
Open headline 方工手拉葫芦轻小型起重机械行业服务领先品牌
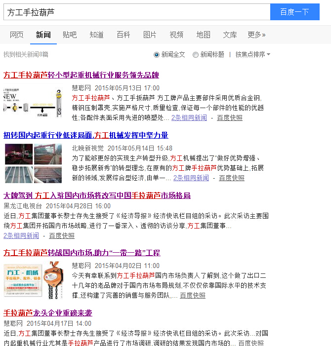tap(81, 75)
